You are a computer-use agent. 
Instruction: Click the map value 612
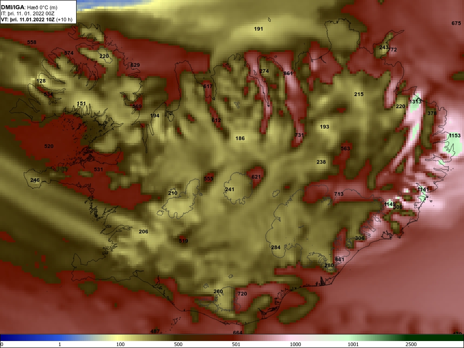click(216, 120)
